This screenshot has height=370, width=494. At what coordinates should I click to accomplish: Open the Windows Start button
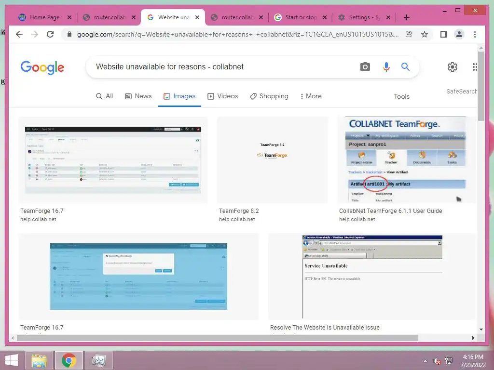[x=12, y=360]
